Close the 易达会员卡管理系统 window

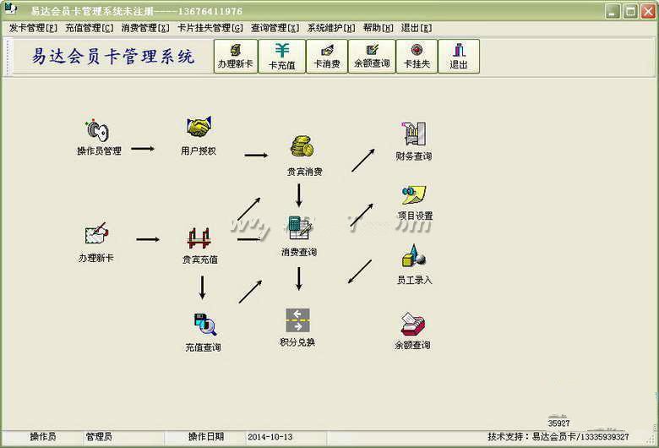click(648, 11)
